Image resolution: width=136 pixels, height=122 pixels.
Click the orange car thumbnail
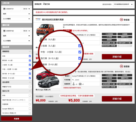point(45,29)
